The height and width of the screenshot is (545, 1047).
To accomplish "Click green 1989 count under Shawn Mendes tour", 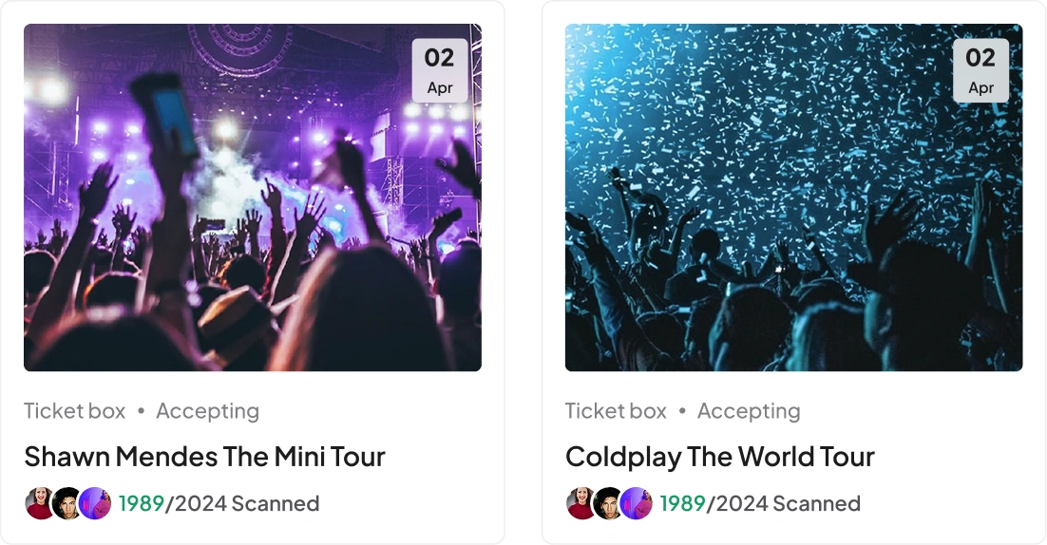I will 142,503.
